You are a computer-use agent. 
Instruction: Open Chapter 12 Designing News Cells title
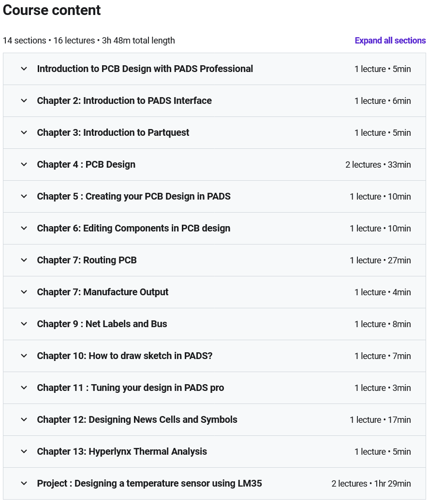pos(137,419)
